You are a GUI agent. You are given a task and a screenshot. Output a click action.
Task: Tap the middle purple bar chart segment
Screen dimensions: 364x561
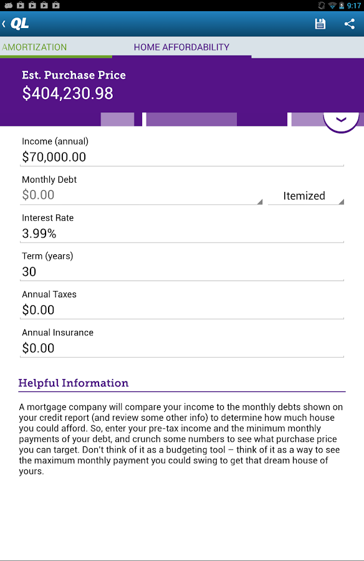tap(191, 120)
